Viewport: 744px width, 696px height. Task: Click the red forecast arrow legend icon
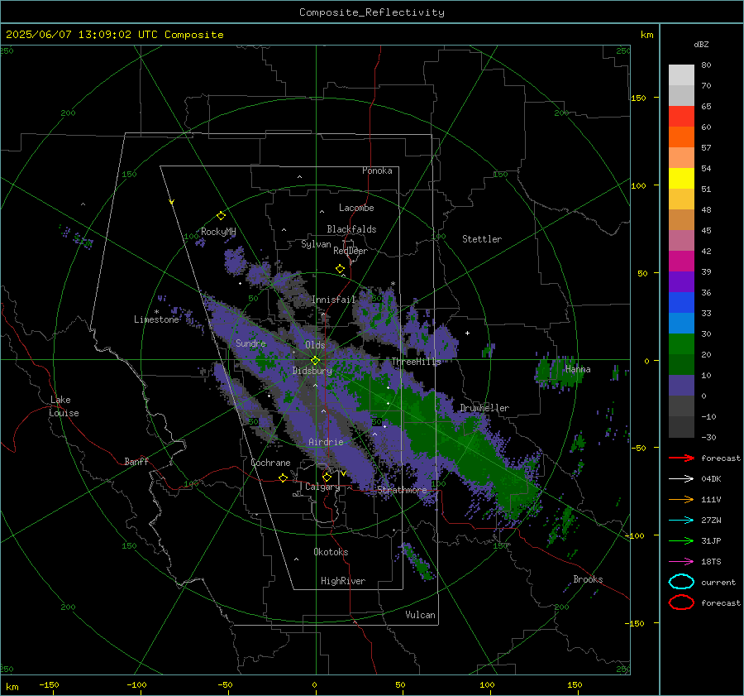coord(681,458)
